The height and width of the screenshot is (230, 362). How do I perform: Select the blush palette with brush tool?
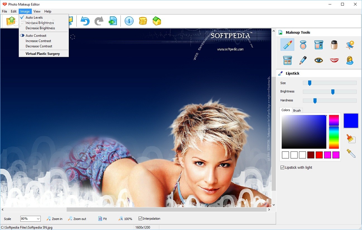pyautogui.click(x=318, y=45)
